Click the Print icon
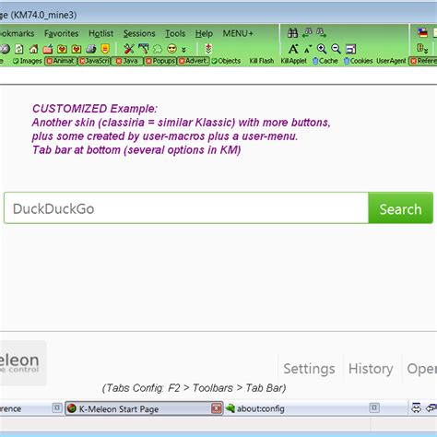The width and height of the screenshot is (437, 437). click(90, 49)
